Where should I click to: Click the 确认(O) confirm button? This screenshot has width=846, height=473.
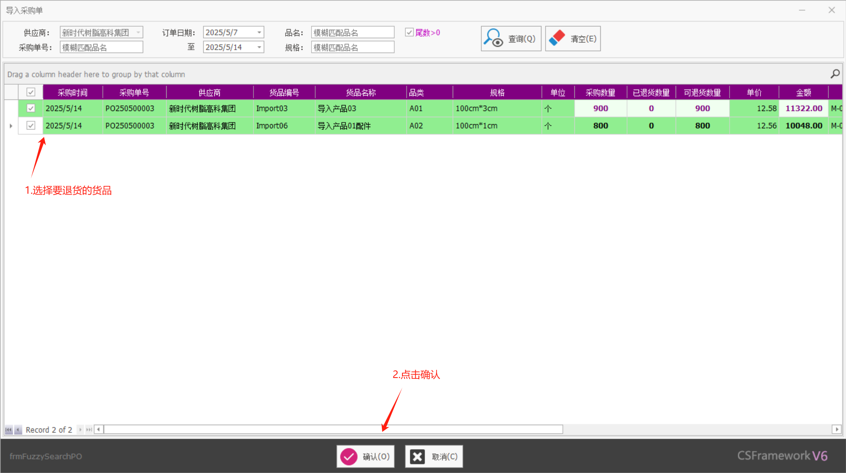[x=365, y=457]
